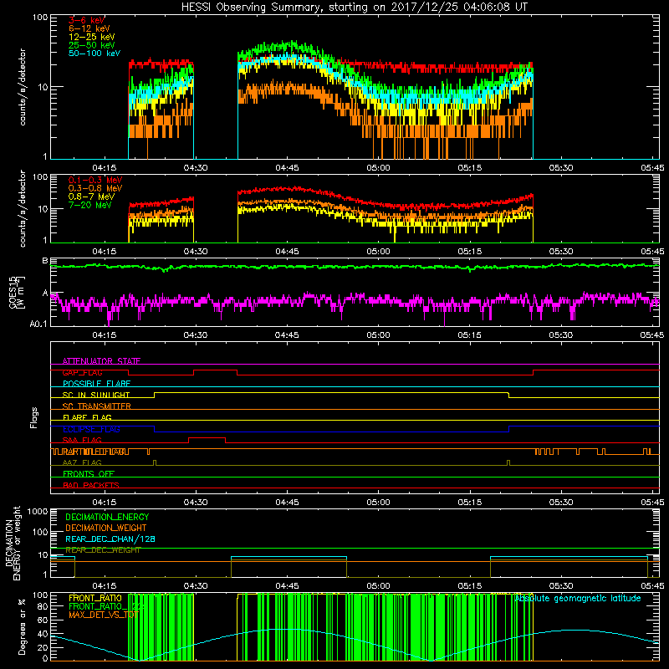Select the 25-50 keV legend label
Screen dimensions: 669x669
pos(92,45)
